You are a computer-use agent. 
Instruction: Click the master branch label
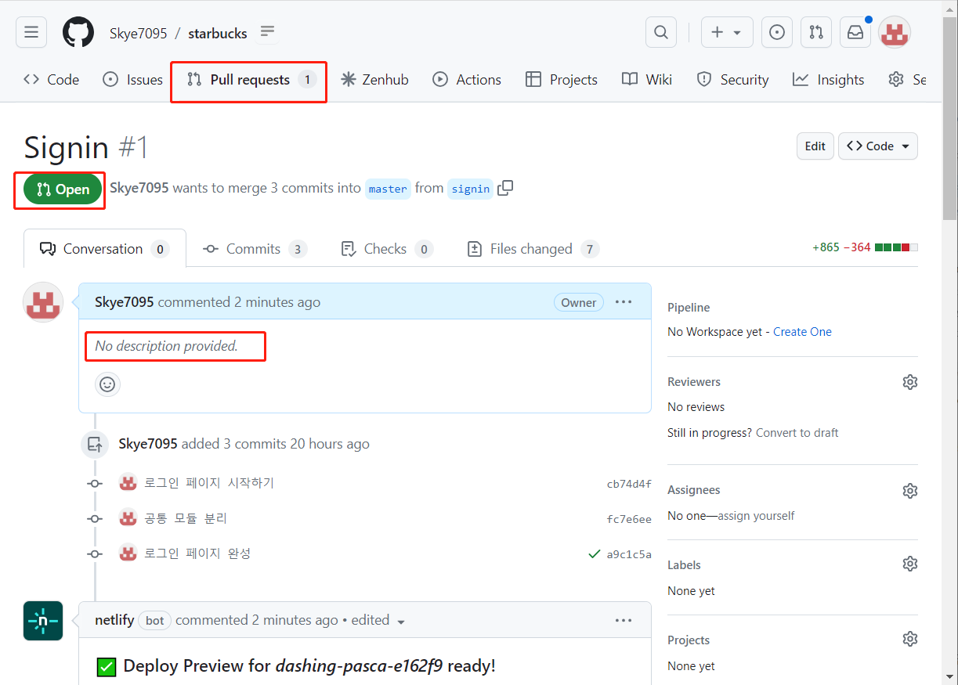388,189
